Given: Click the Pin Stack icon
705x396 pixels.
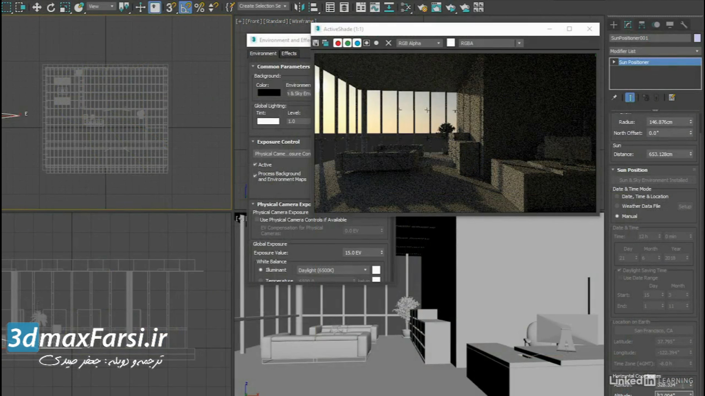Looking at the screenshot, I should click(x=614, y=97).
